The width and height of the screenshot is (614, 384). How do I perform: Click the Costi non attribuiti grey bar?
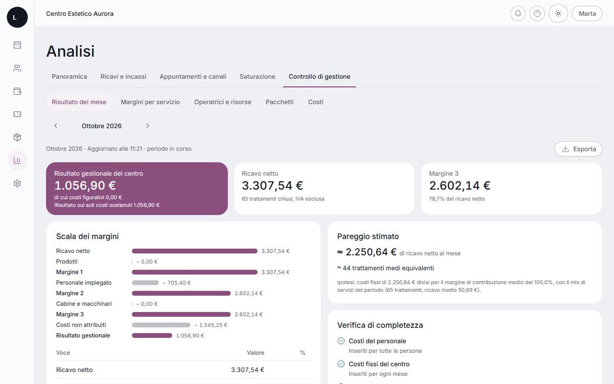[x=161, y=325]
